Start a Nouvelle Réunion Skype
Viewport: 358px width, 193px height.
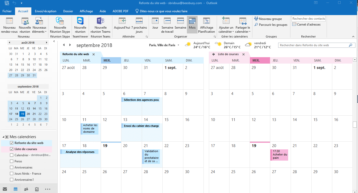pos(60,25)
